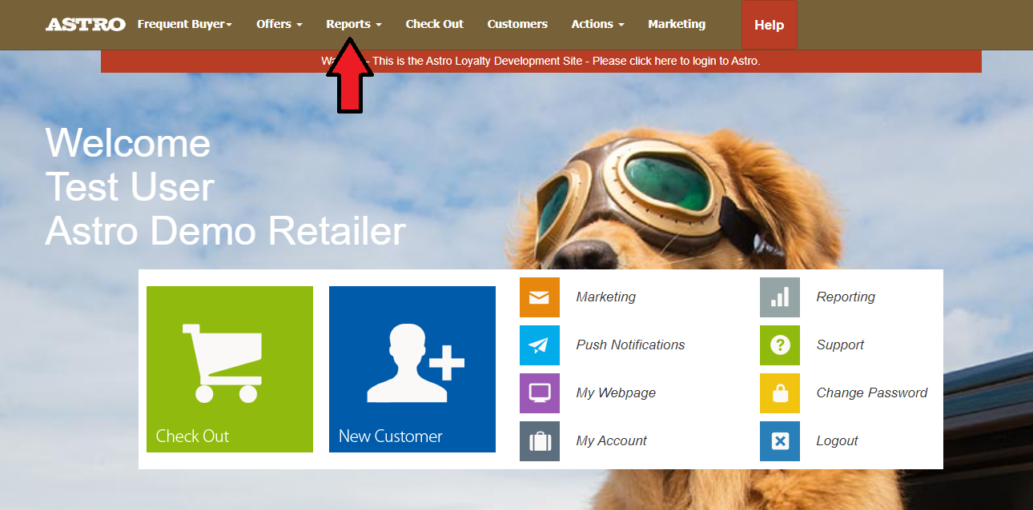Click the orange Marketing envelope icon

coord(539,297)
